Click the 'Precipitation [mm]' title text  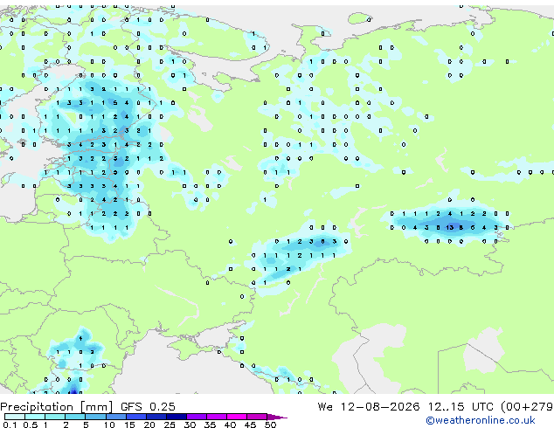point(57,407)
